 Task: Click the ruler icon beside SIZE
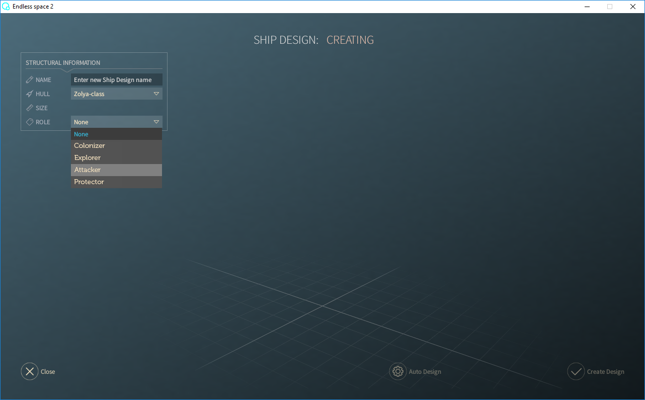pyautogui.click(x=30, y=108)
